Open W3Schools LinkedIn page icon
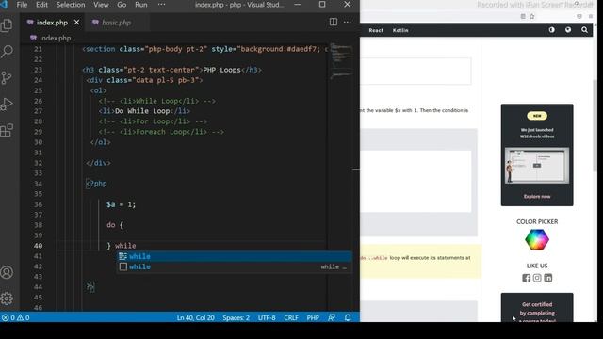Viewport: 603px width, 339px height. 548,278
